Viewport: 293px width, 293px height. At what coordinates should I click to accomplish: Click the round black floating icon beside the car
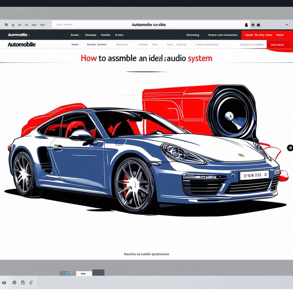290,148
